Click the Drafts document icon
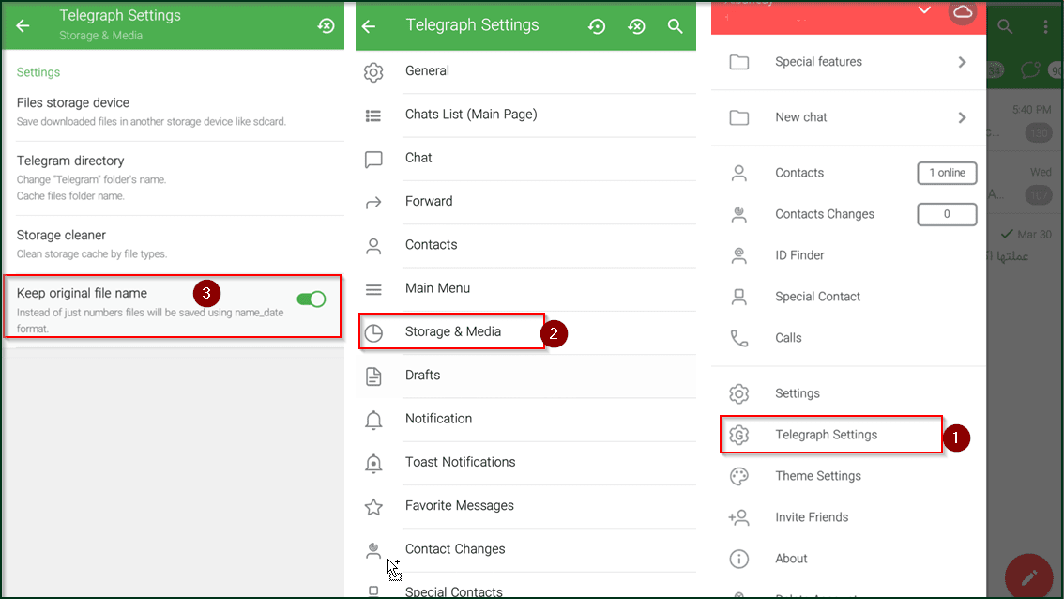Image resolution: width=1064 pixels, height=599 pixels. (x=373, y=376)
